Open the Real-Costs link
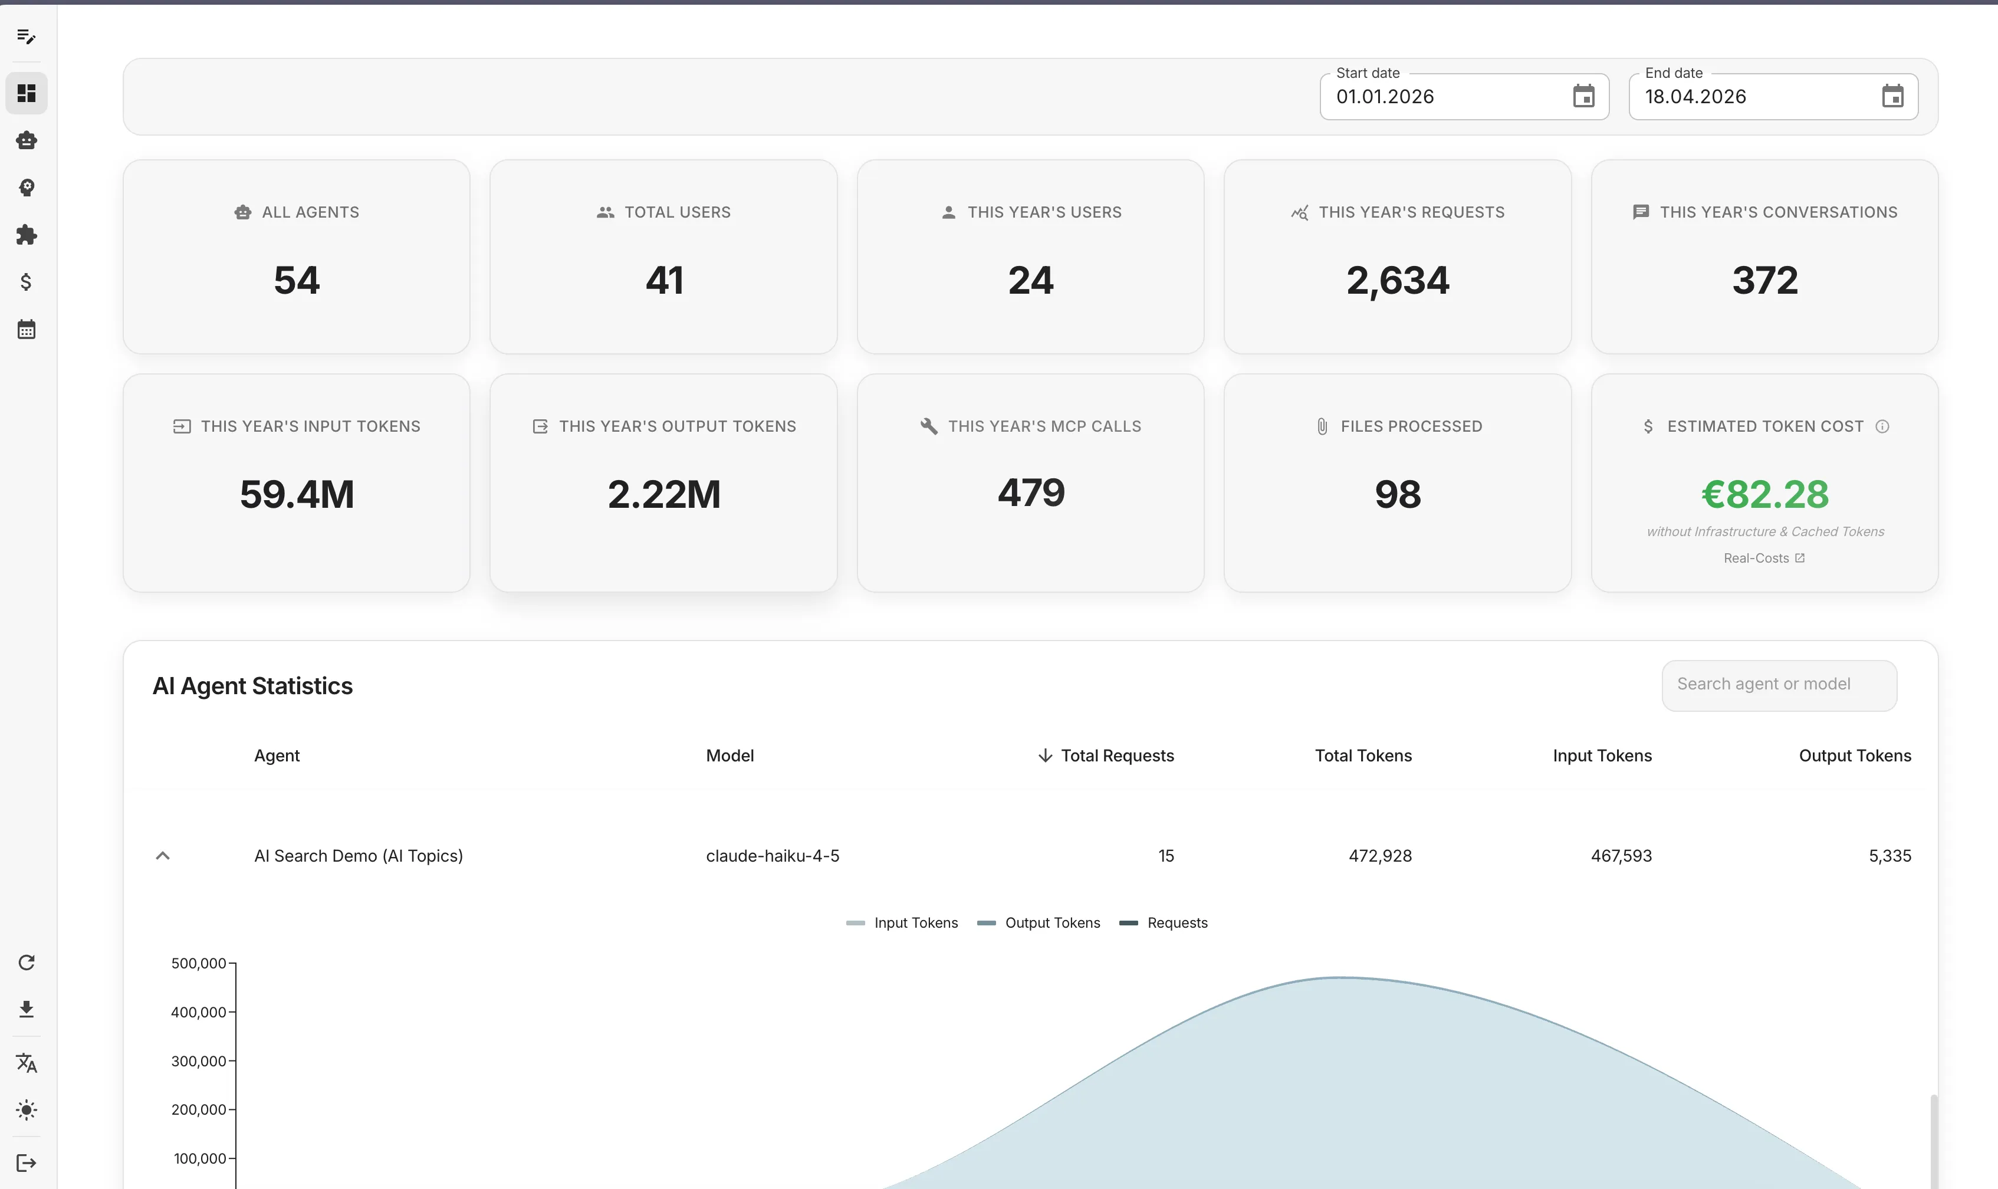The height and width of the screenshot is (1189, 1998). tap(1763, 558)
